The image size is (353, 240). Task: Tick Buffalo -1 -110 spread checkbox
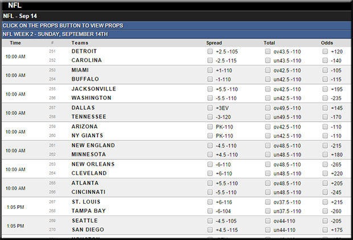210,80
